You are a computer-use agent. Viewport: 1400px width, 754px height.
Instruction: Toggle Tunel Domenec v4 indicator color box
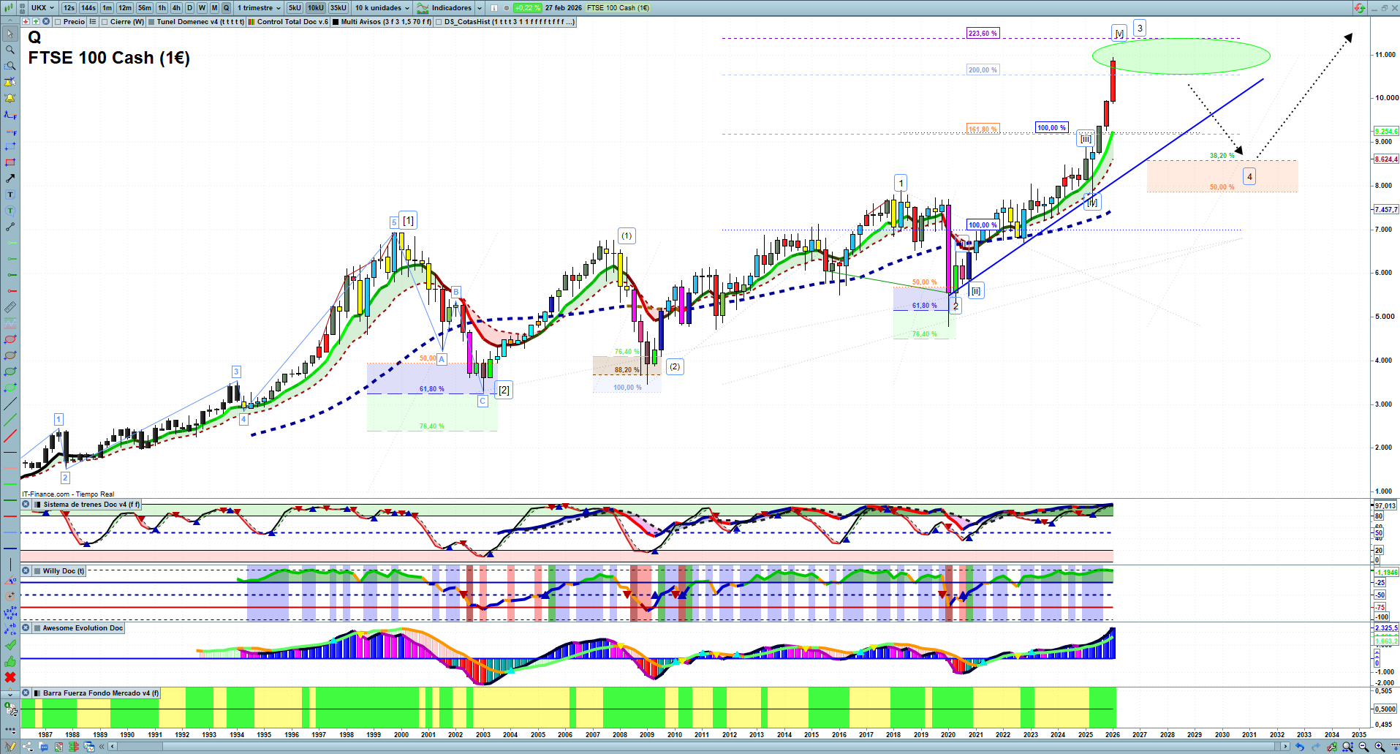(151, 22)
